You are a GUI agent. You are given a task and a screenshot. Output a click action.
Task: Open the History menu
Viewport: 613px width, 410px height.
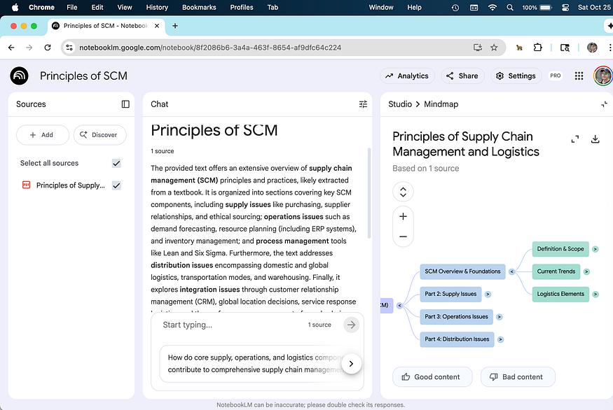coord(157,7)
